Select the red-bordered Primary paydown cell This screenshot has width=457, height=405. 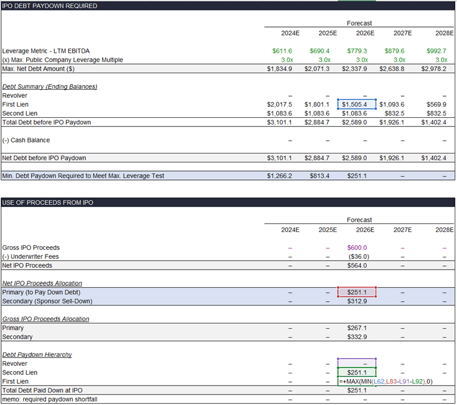[x=357, y=292]
